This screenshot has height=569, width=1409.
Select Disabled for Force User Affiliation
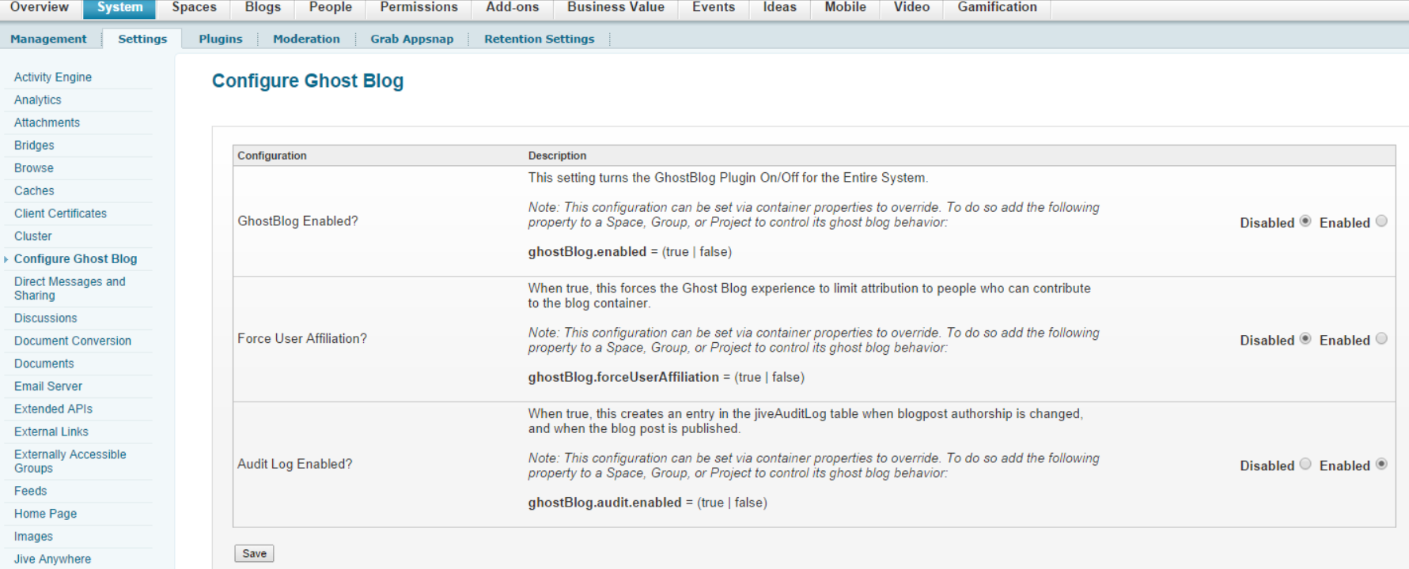pyautogui.click(x=1305, y=339)
